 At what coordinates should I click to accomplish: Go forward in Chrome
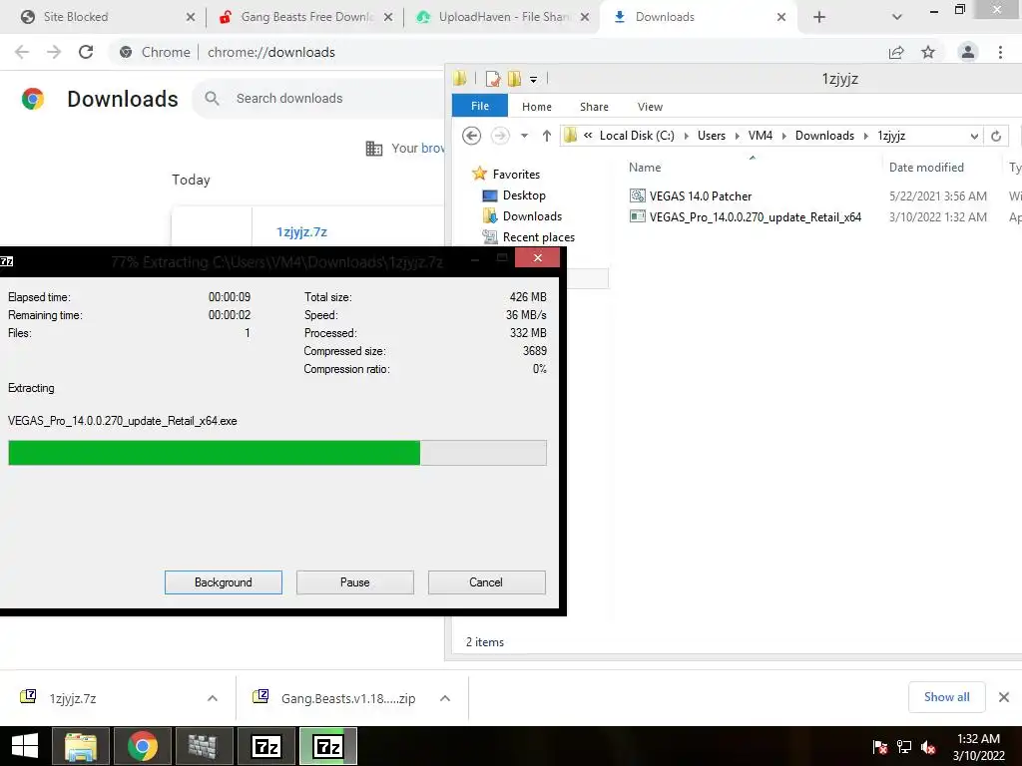point(54,52)
